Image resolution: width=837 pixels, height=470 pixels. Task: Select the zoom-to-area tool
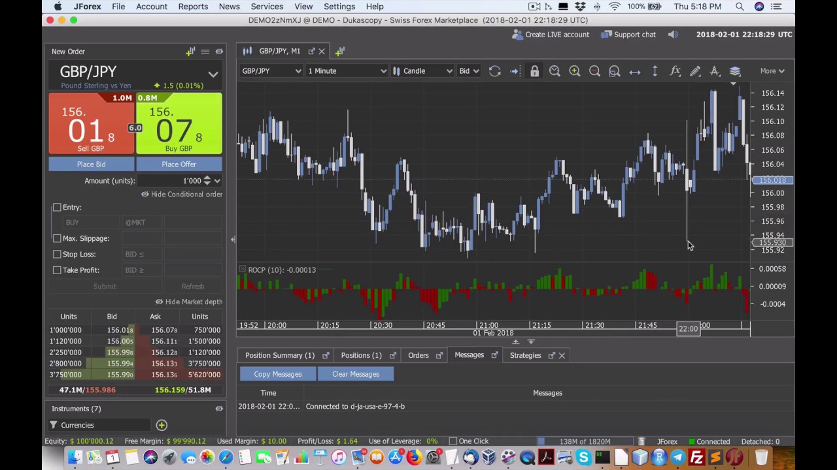point(615,71)
